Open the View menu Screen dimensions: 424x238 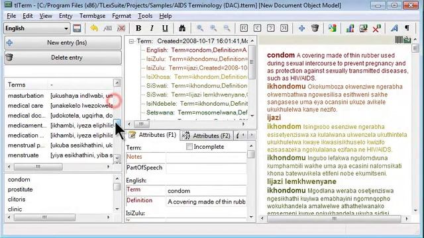(x=46, y=16)
